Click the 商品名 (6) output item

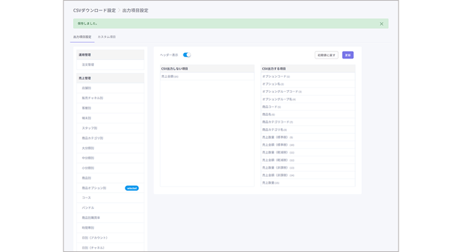[308, 114]
